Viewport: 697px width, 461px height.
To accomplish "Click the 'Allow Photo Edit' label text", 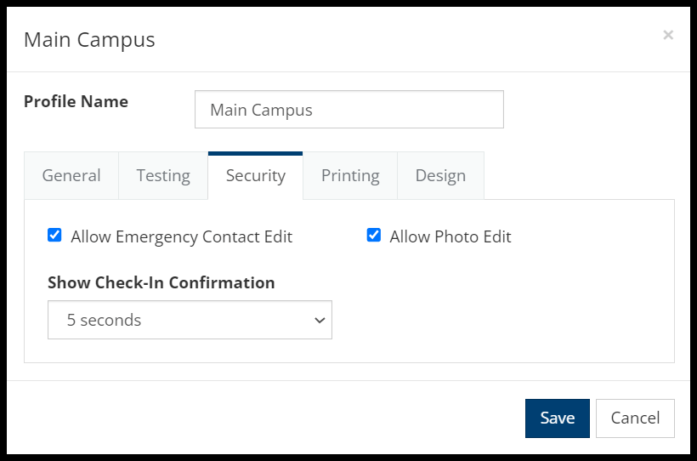I will coord(450,236).
